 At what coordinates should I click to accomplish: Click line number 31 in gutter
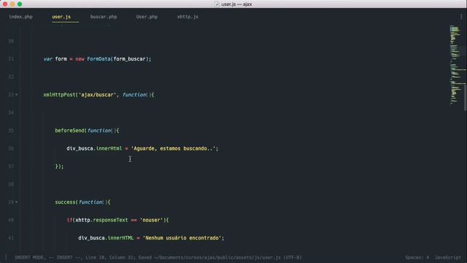11,59
